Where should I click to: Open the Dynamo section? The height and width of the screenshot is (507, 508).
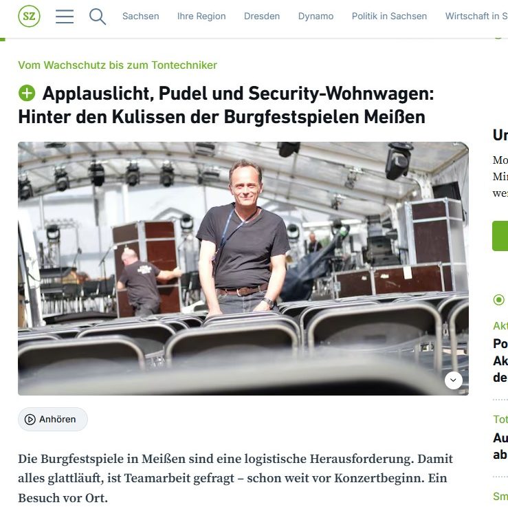[x=316, y=17]
